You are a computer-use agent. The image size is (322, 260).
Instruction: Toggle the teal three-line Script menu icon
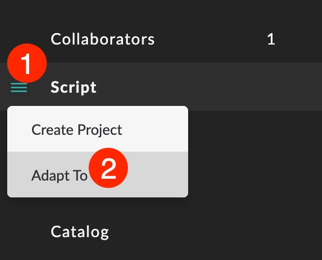point(19,87)
